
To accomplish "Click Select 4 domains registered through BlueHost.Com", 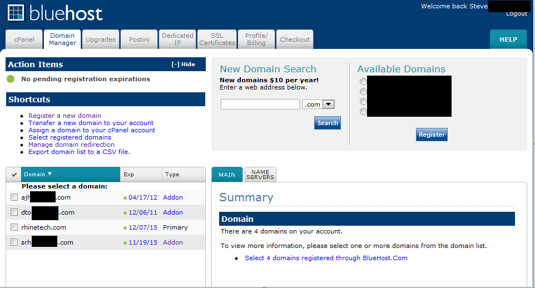I will pos(326,258).
